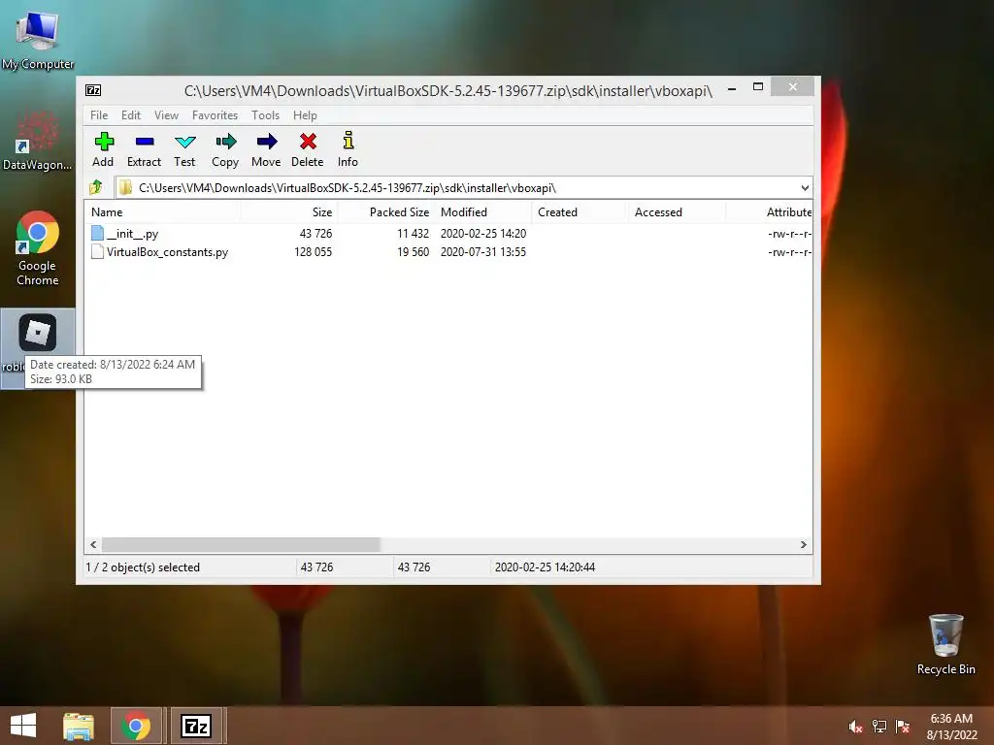
Task: Click modified date 2020-02-25 14:20
Action: click(483, 234)
